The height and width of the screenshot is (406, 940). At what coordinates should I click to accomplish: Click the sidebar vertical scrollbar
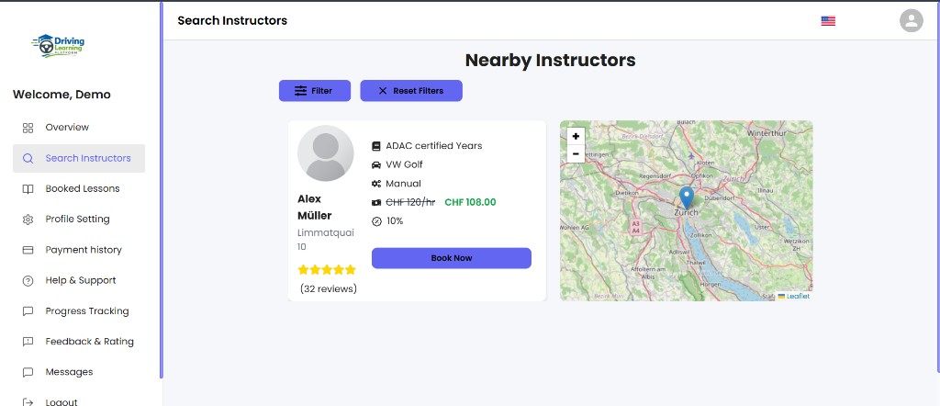pos(162,191)
